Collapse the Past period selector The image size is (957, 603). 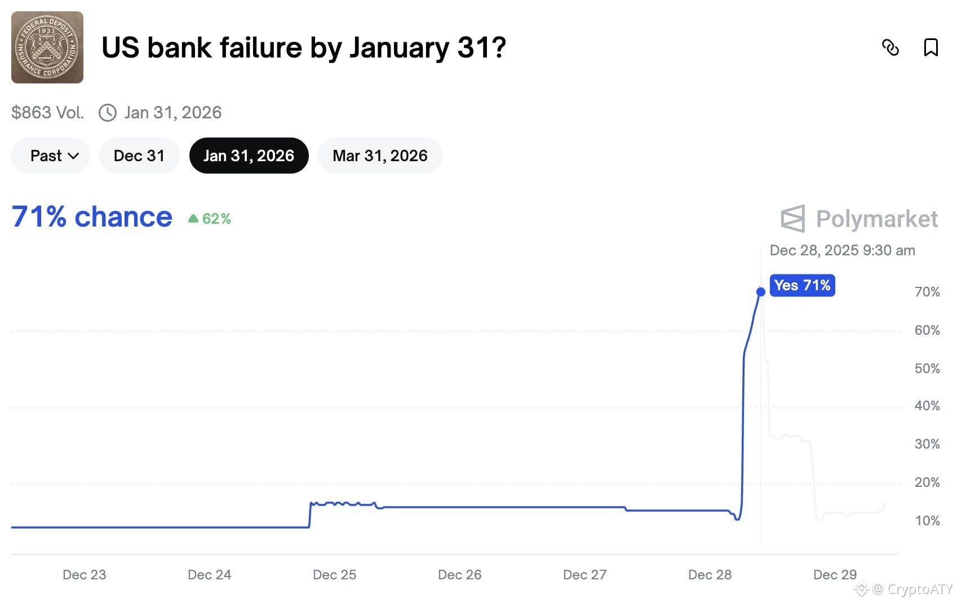pyautogui.click(x=50, y=156)
